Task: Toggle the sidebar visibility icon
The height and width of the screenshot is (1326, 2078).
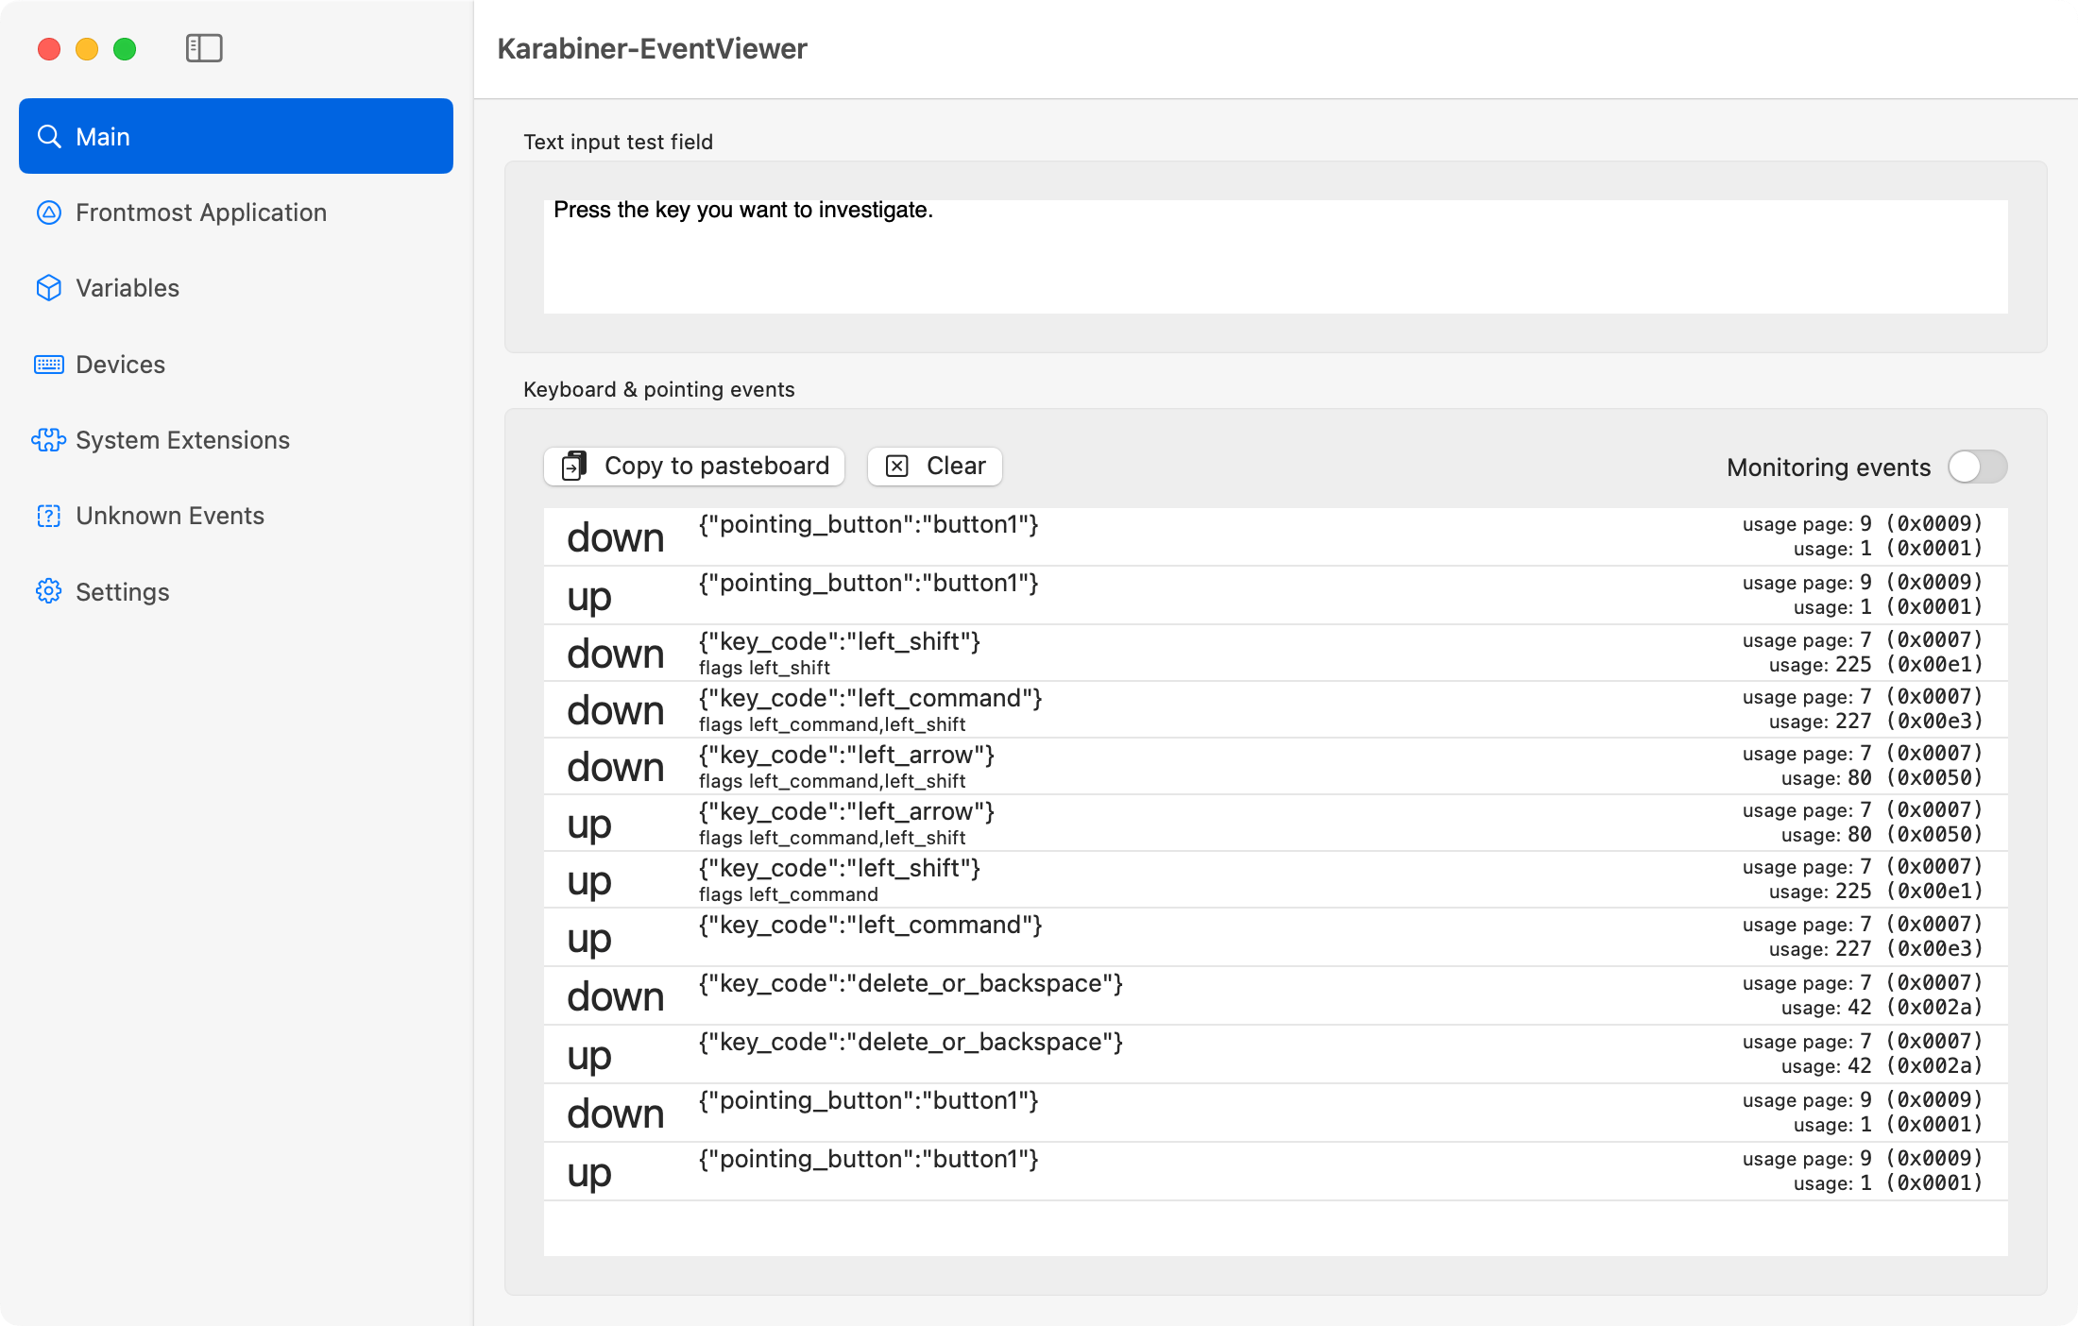Action: 204,48
